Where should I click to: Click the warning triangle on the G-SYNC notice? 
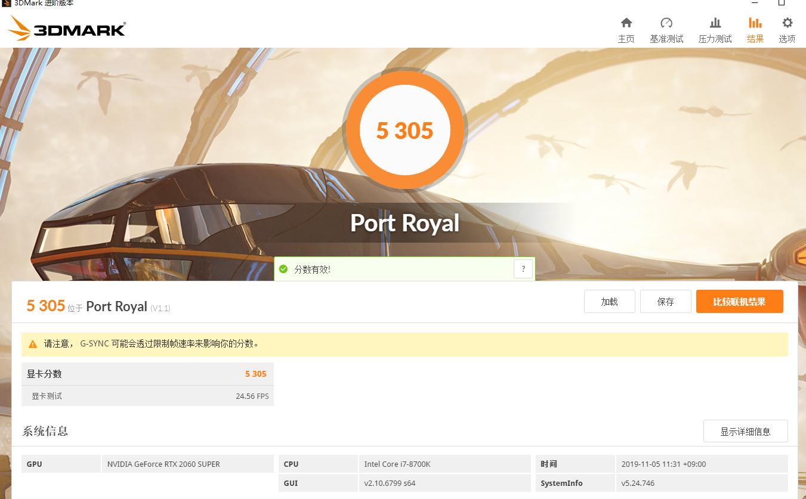tap(32, 344)
